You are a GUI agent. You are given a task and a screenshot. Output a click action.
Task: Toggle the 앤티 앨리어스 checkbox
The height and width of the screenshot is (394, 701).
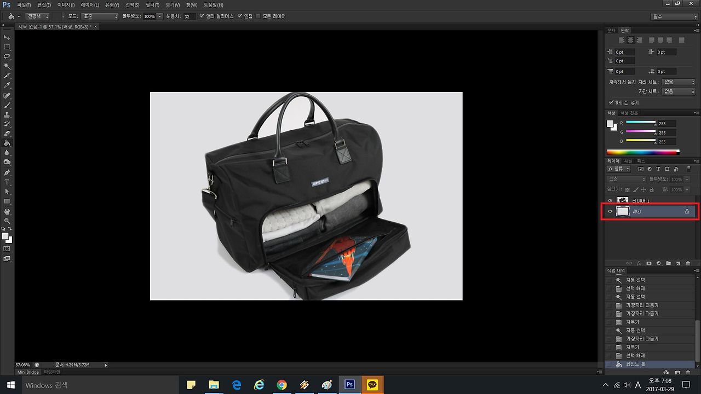[202, 16]
